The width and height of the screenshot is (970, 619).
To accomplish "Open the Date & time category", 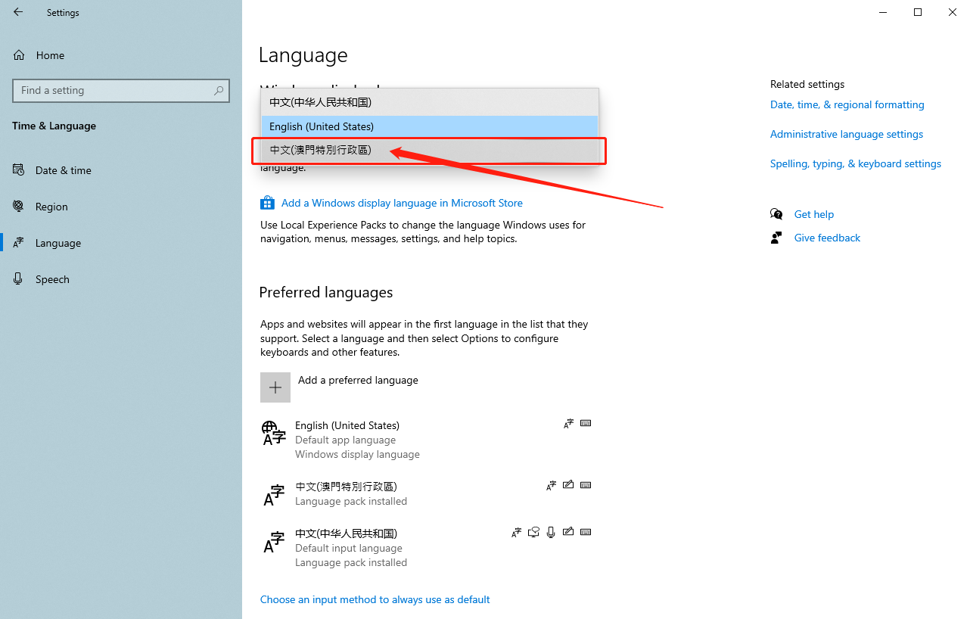I will [64, 170].
